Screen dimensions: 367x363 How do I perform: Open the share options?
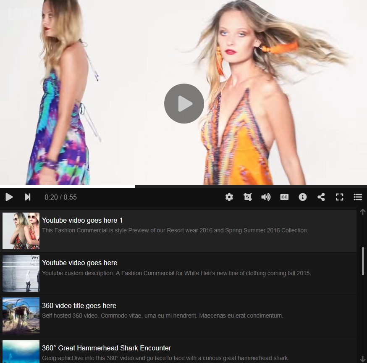(321, 197)
